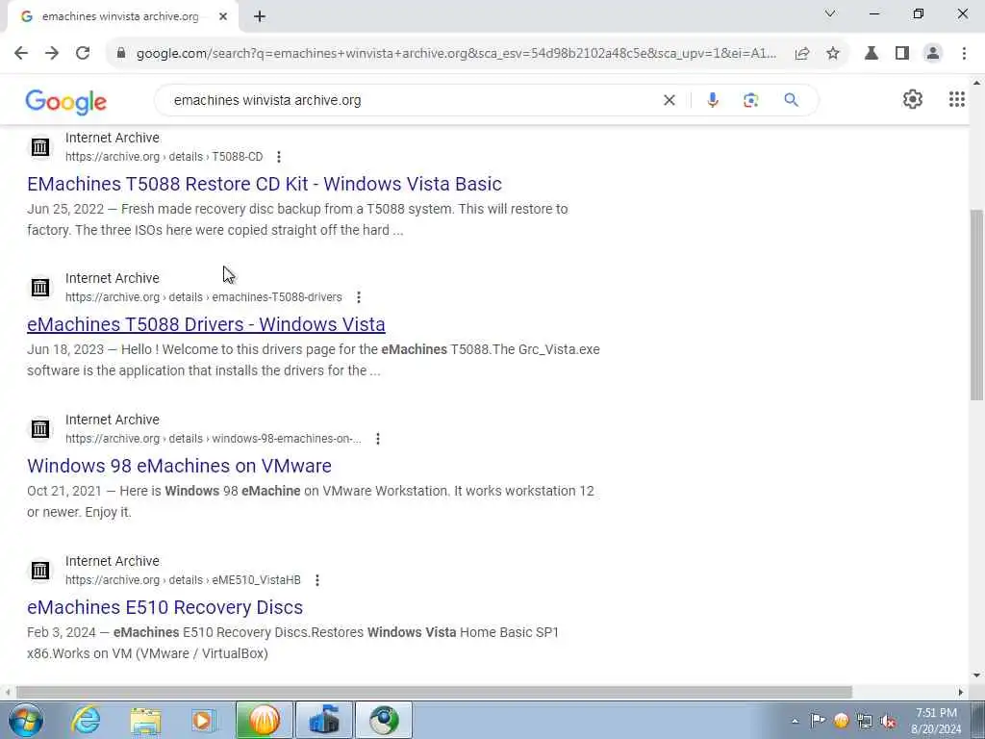Show hidden system tray icons
The width and height of the screenshot is (985, 739).
(x=795, y=722)
